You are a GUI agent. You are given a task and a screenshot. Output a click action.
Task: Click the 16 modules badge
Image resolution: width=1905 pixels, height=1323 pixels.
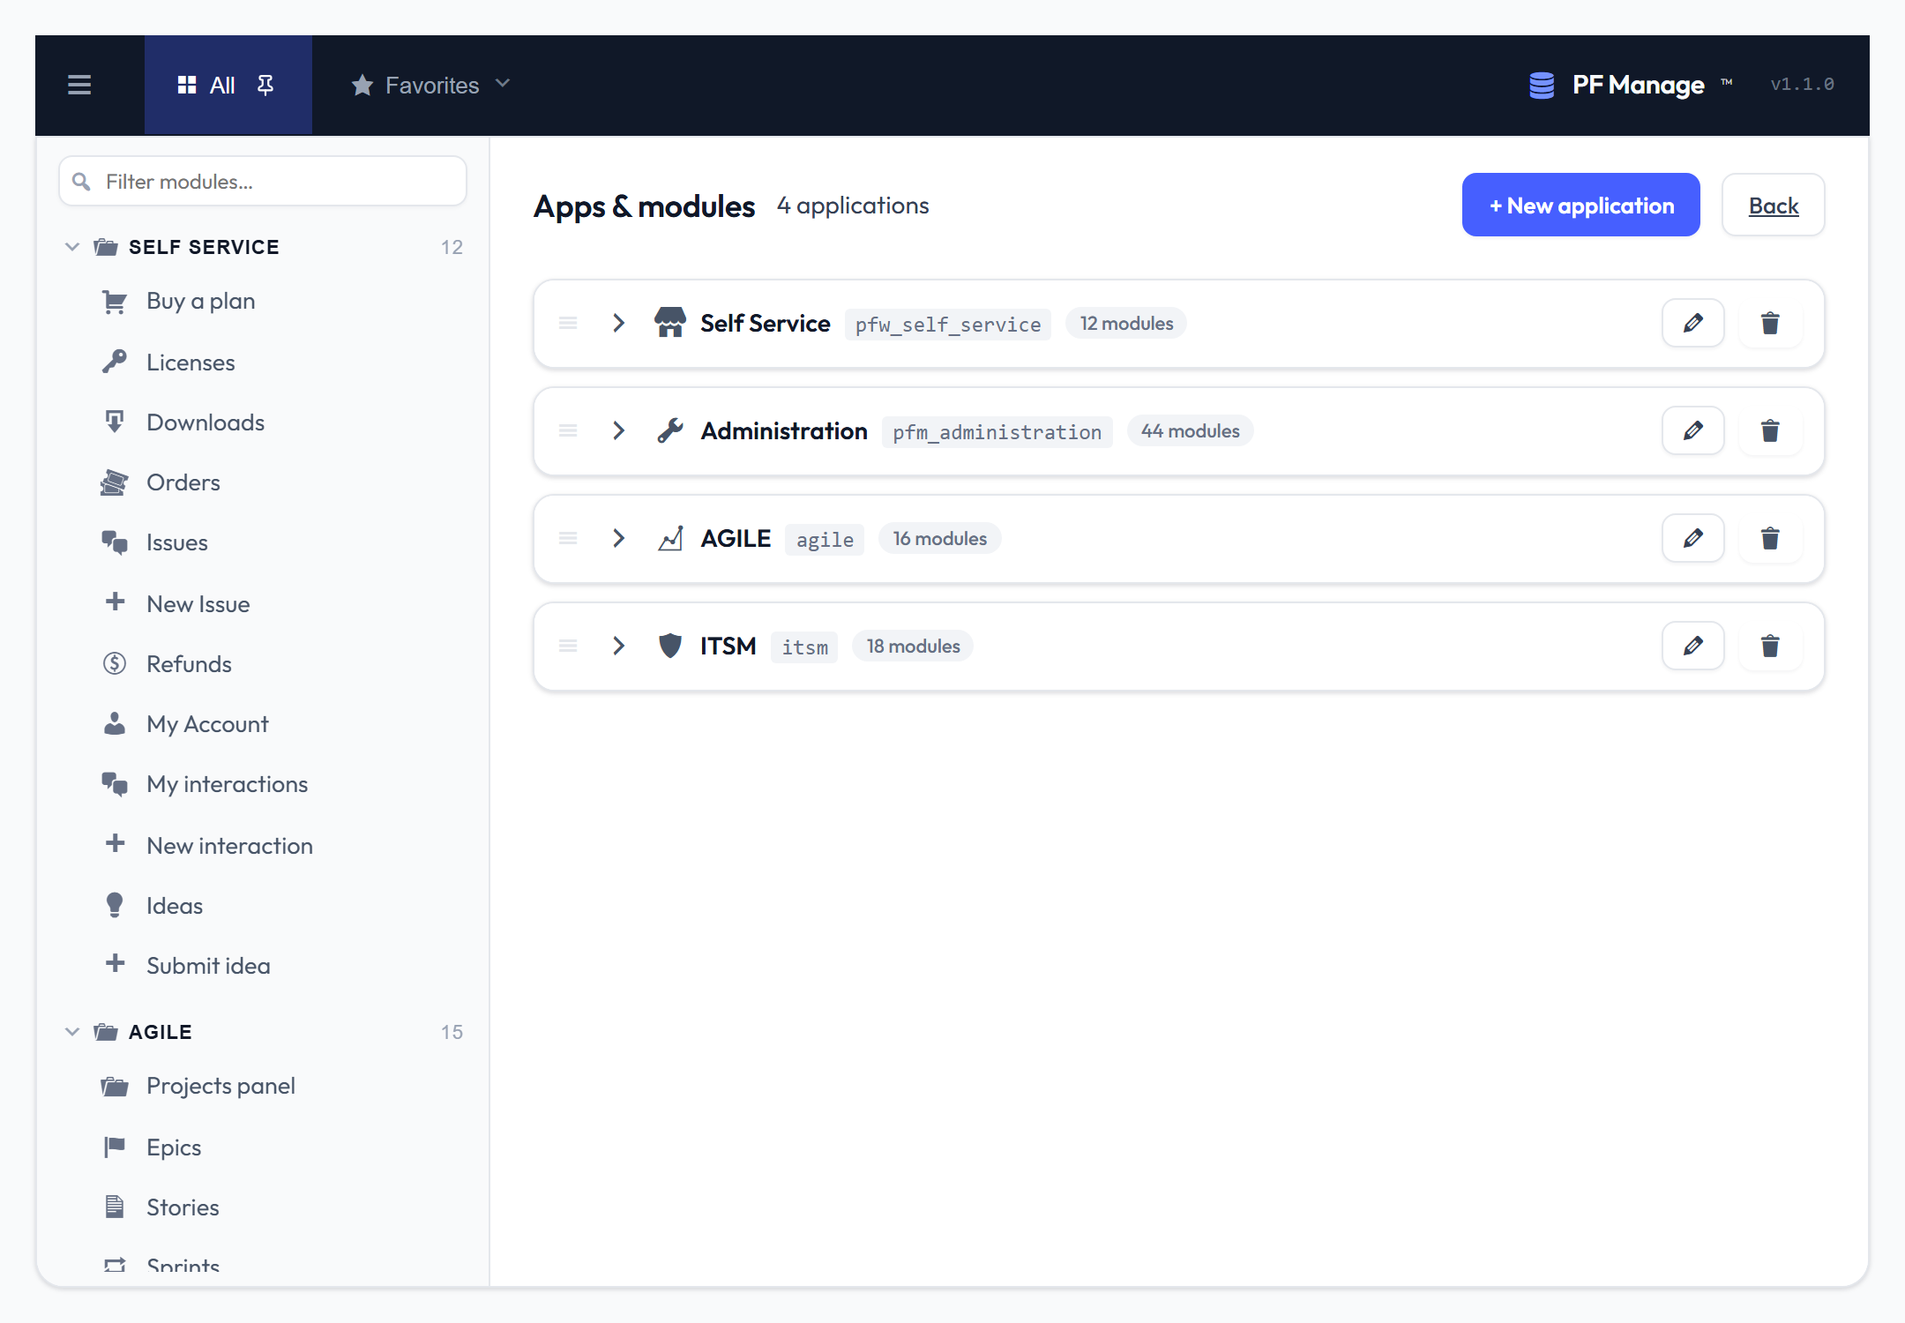pyautogui.click(x=939, y=538)
